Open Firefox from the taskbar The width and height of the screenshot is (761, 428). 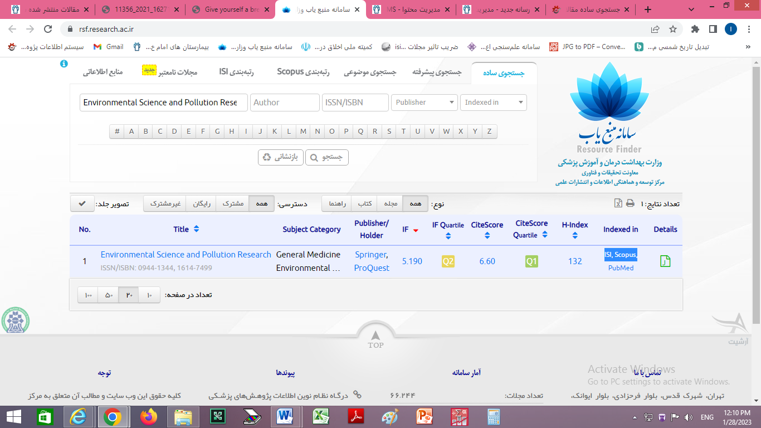pos(149,416)
